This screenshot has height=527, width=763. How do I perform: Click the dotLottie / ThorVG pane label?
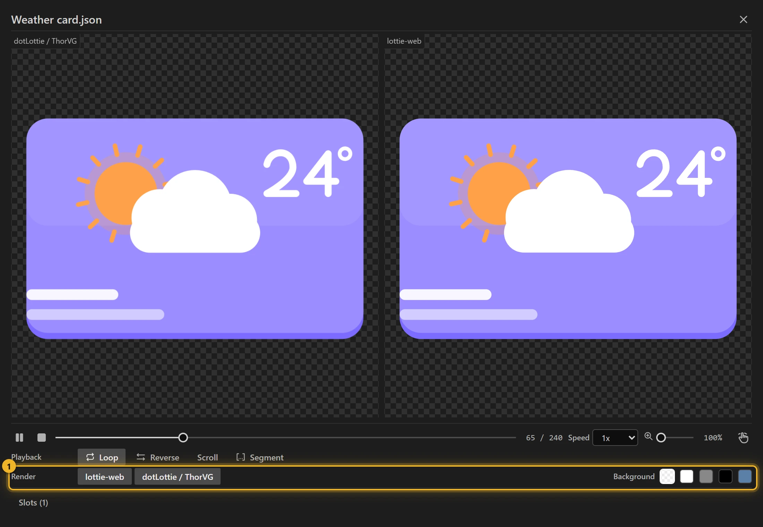pos(45,41)
